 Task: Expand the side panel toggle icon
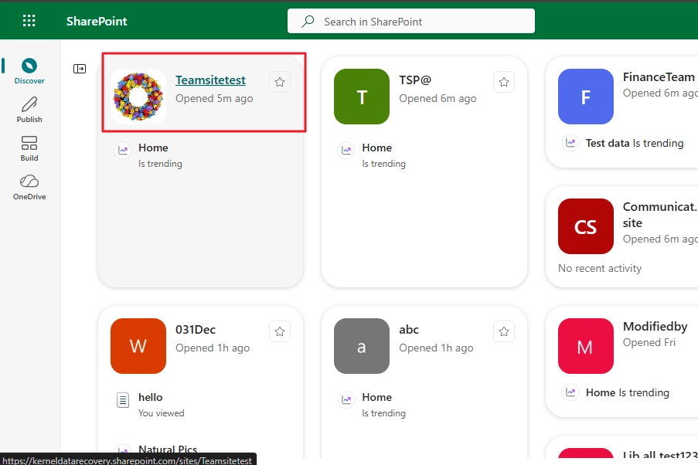pyautogui.click(x=80, y=69)
